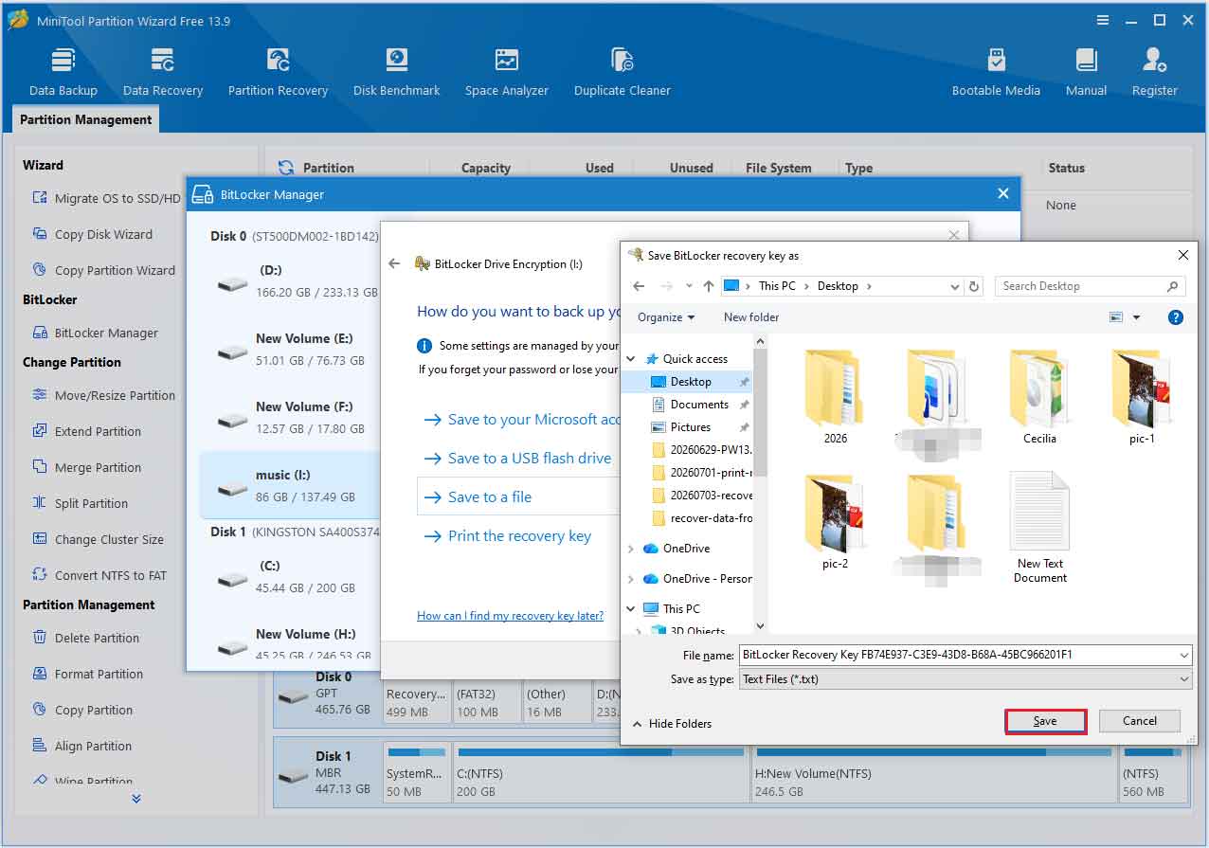The width and height of the screenshot is (1209, 848).
Task: Refresh the partition list
Action: click(285, 168)
